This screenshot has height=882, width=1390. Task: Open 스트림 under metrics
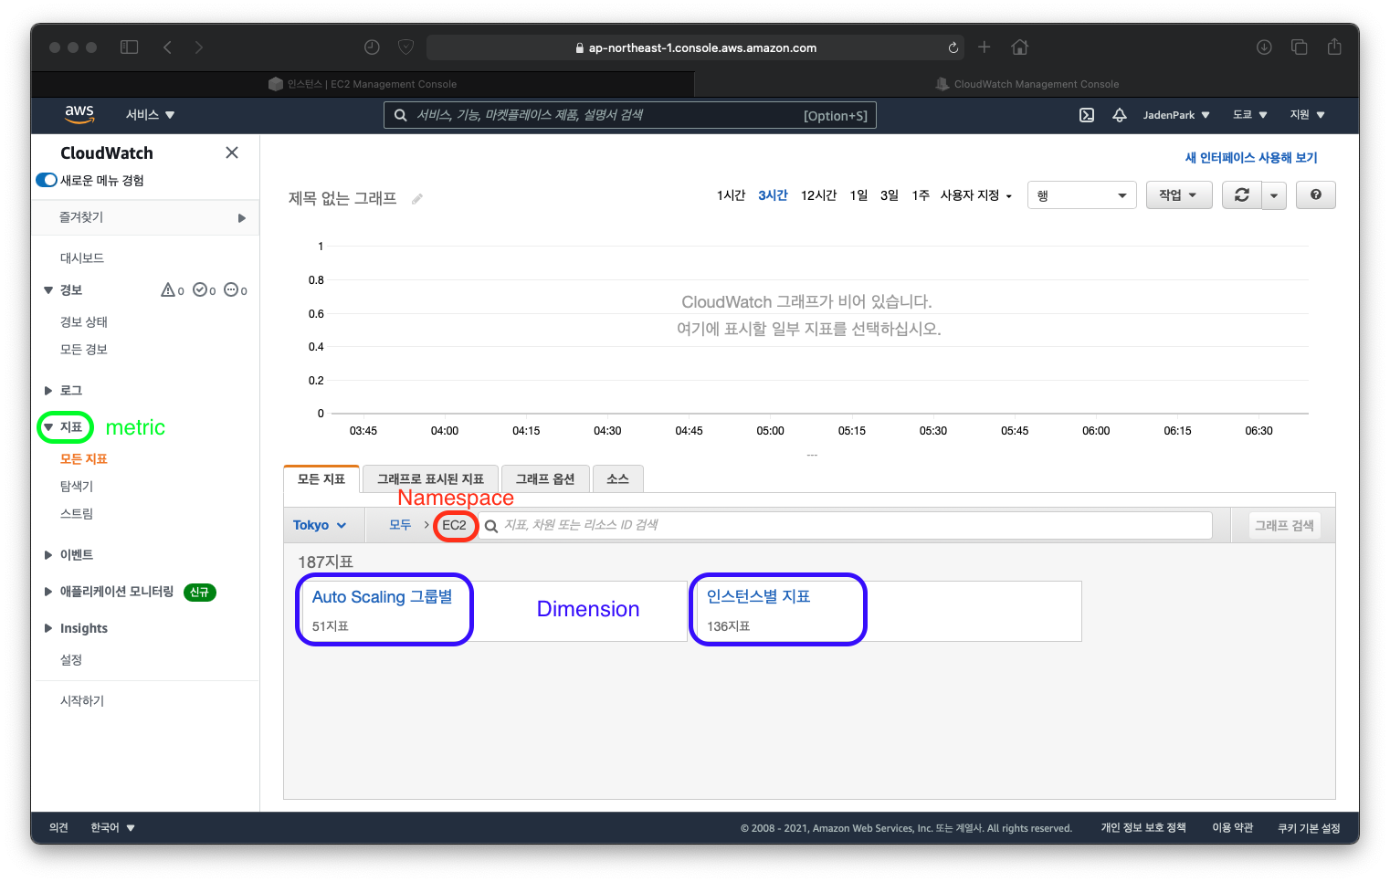[77, 514]
